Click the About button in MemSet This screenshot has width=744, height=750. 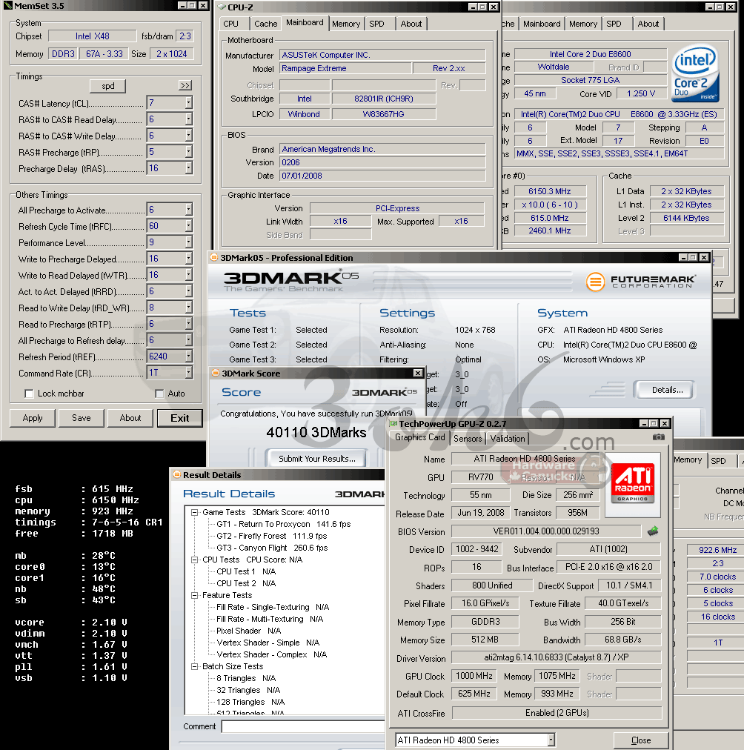pos(130,418)
